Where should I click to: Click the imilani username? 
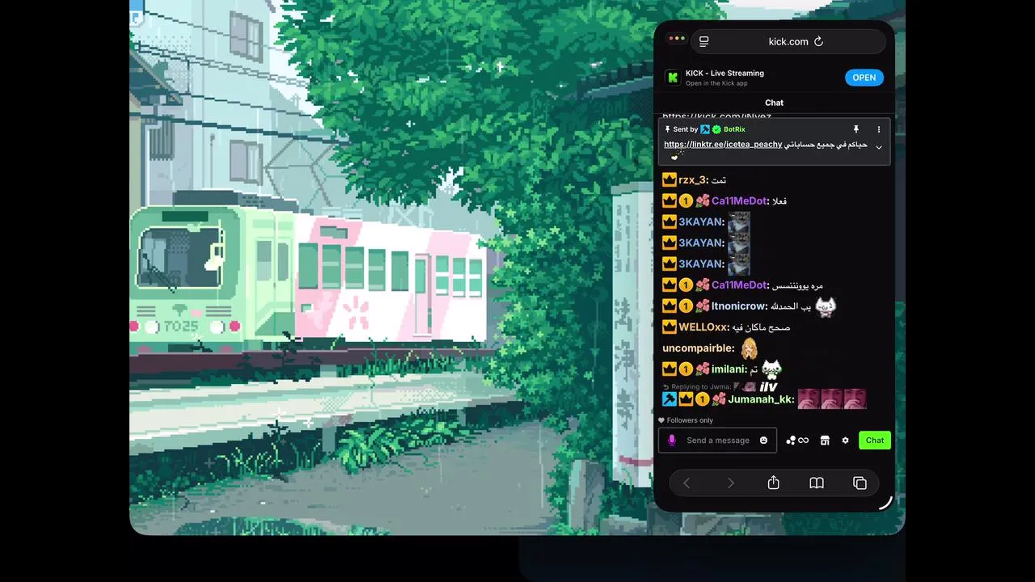pyautogui.click(x=729, y=369)
